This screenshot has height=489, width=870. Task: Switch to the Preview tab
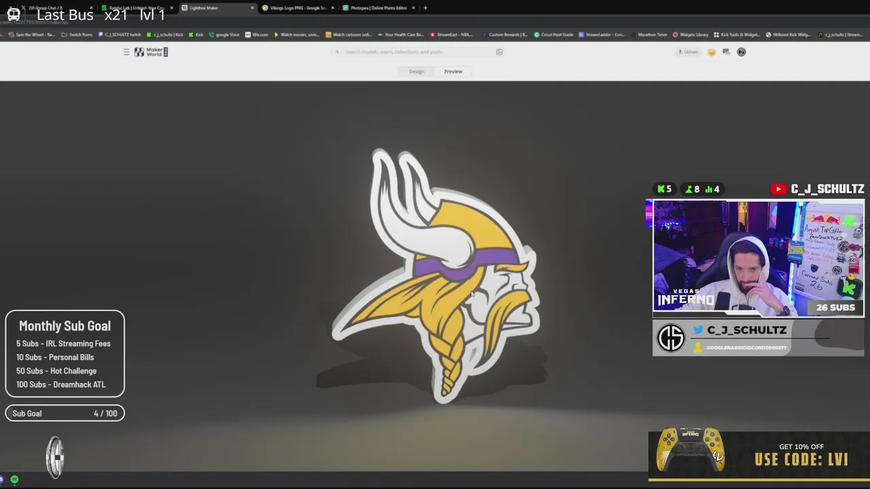point(453,71)
